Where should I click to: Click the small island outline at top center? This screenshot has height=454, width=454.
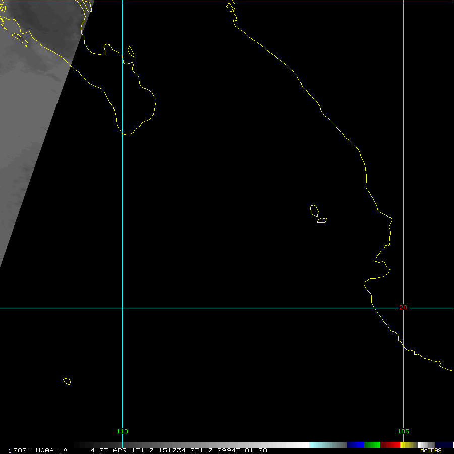pos(231,7)
